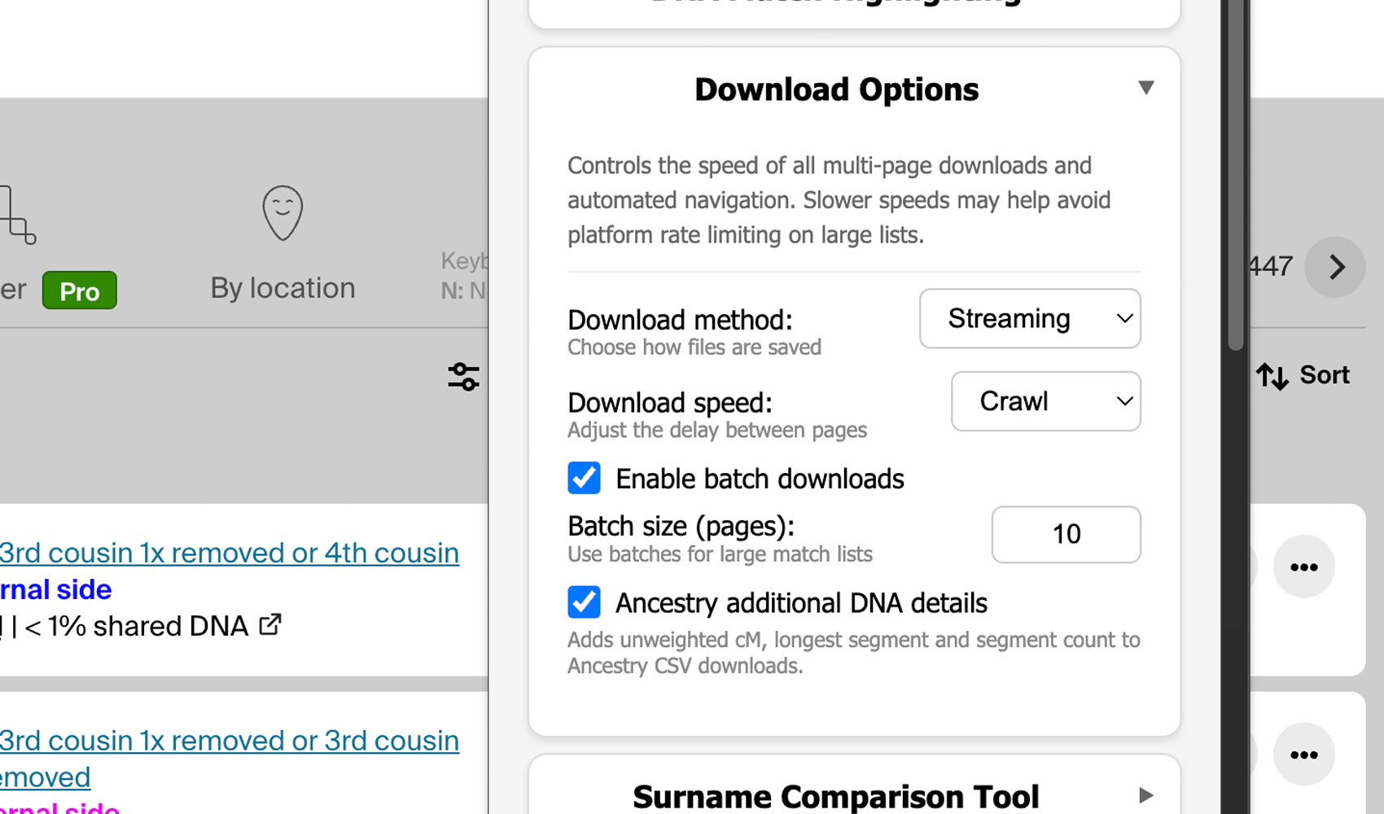This screenshot has width=1384, height=814.
Task: Collapse the Download Options section
Action: pos(1145,87)
